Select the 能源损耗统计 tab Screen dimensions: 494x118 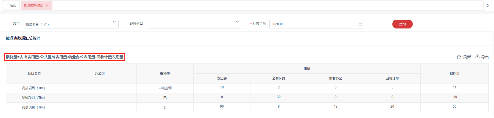click(34, 5)
